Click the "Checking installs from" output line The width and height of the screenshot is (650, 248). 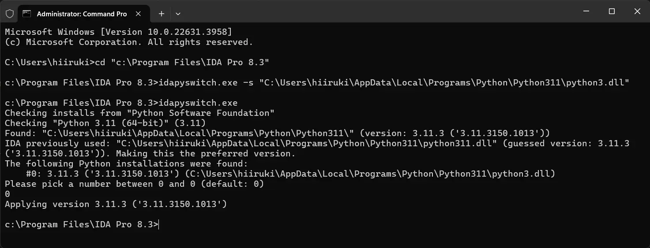139,113
